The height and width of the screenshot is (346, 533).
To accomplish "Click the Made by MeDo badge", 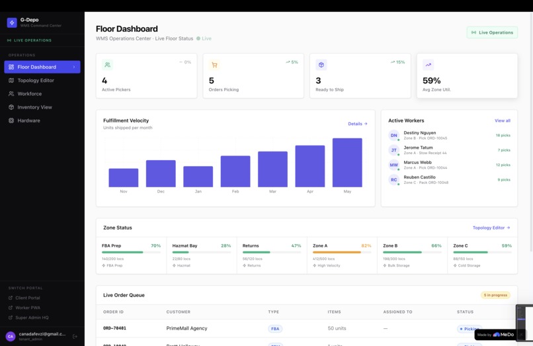I will [x=495, y=335].
